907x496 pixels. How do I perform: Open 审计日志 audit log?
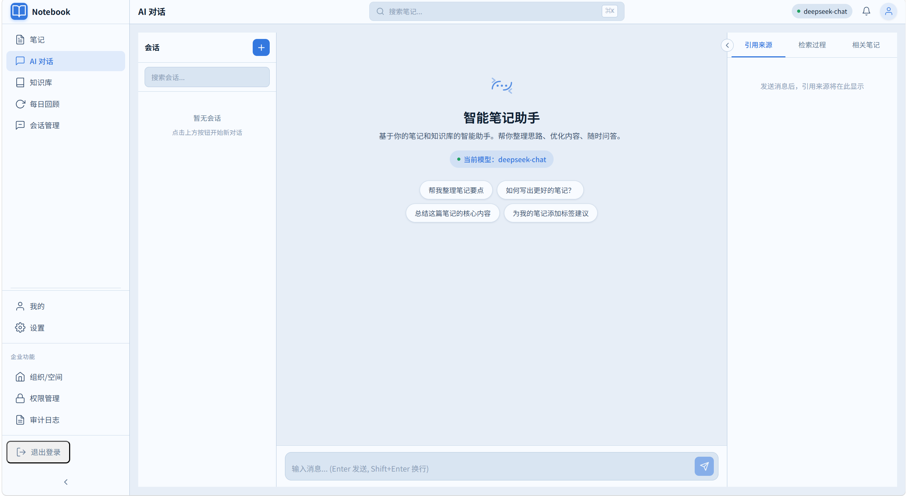(x=66, y=420)
